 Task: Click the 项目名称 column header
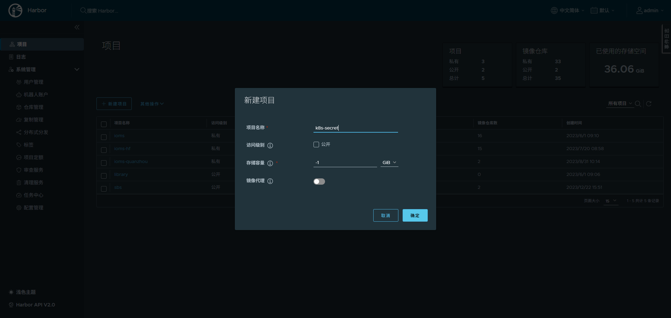click(x=122, y=123)
